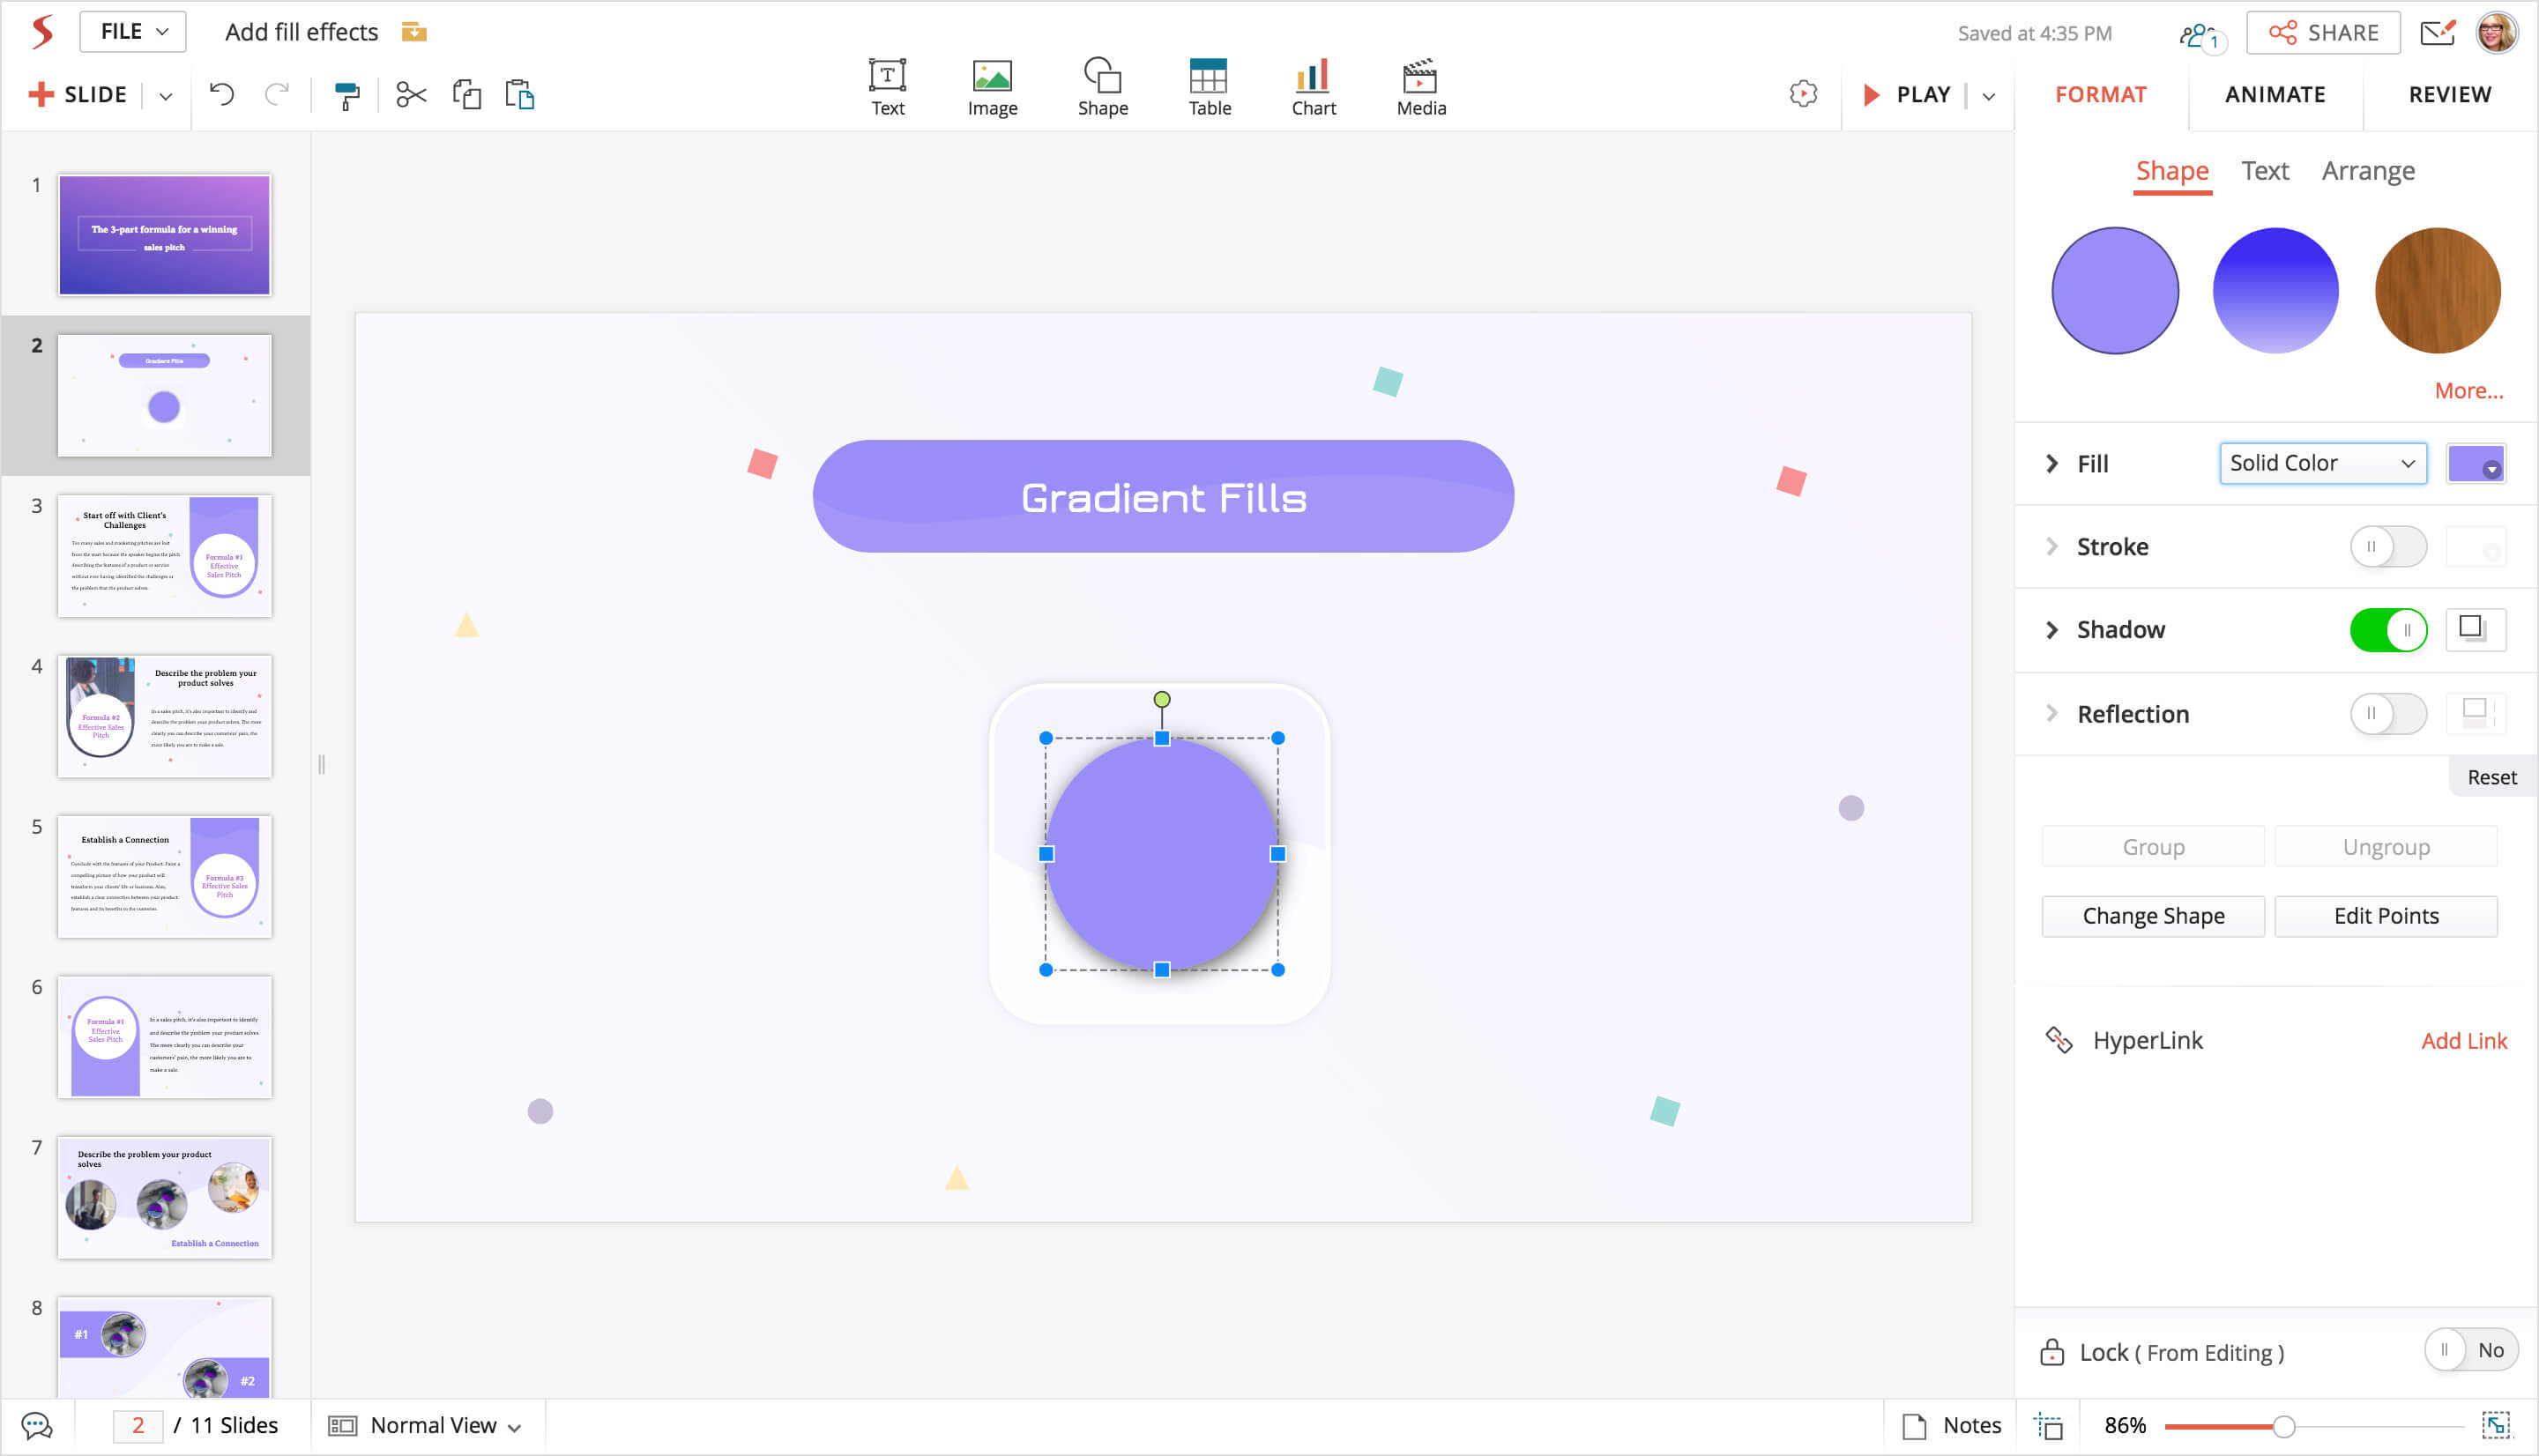Click the Add Link hyperlink
This screenshot has width=2539, height=1456.
[x=2463, y=1041]
